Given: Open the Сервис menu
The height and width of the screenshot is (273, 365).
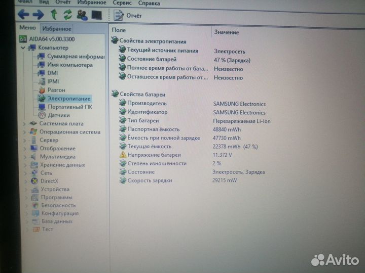Looking at the screenshot, I should 122,3.
